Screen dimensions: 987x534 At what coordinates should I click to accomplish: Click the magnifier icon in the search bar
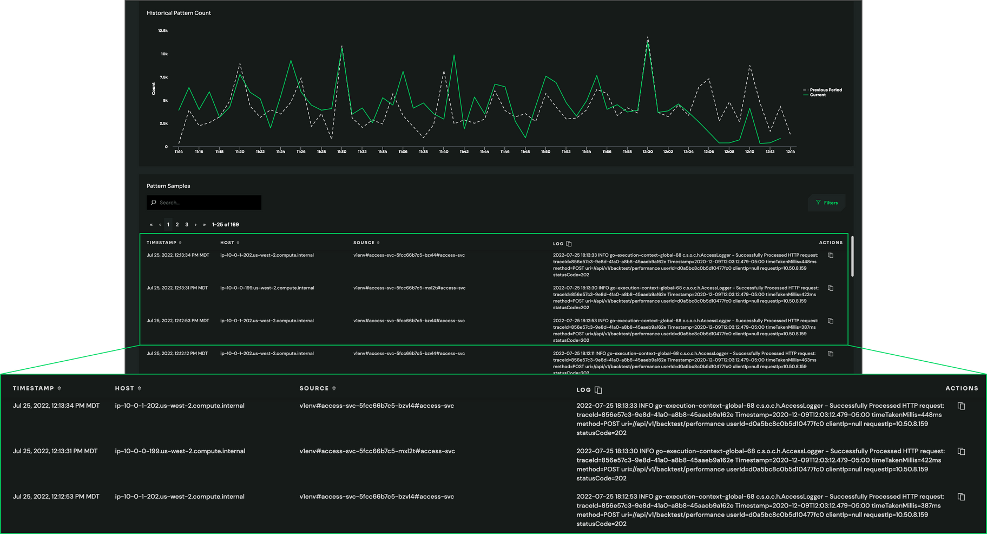point(154,202)
